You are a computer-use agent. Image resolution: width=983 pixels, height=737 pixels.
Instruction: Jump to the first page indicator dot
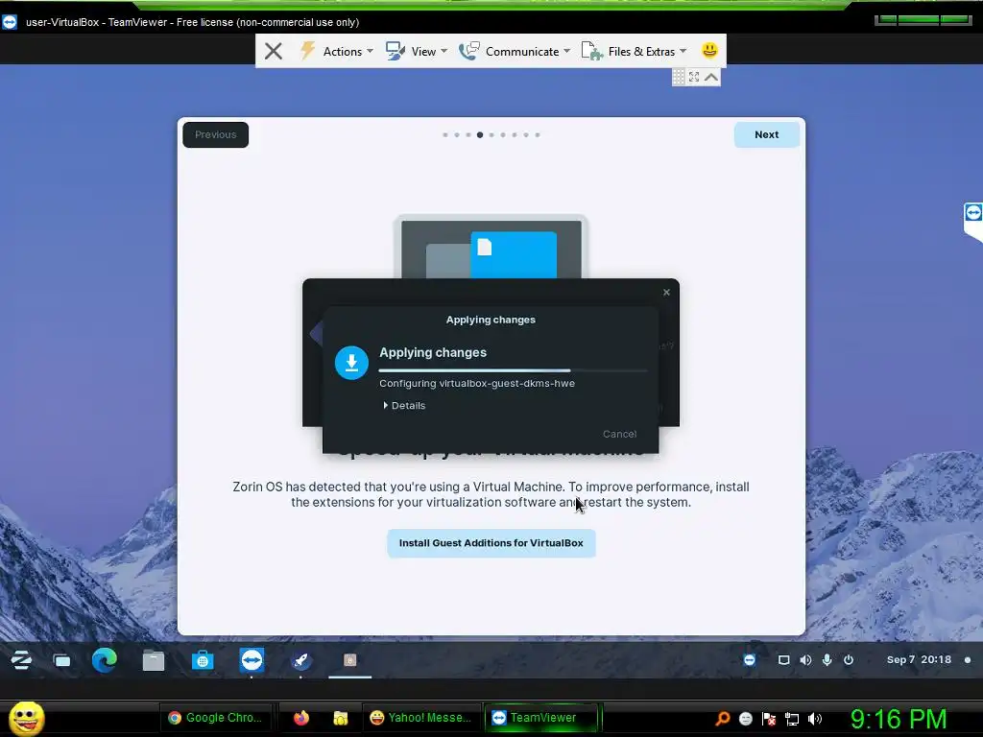tap(445, 134)
